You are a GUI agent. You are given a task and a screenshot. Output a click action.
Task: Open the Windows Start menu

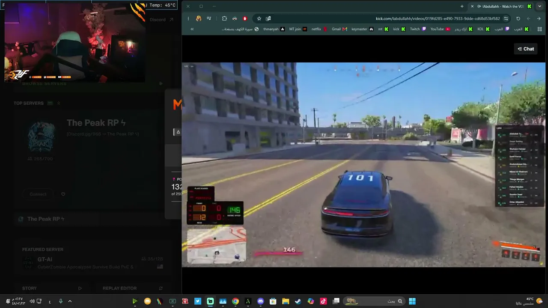click(x=412, y=301)
